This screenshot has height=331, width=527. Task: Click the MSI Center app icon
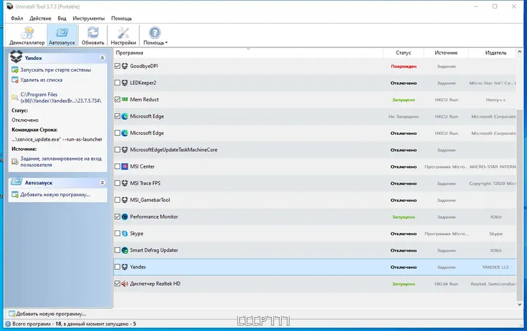pyautogui.click(x=125, y=166)
